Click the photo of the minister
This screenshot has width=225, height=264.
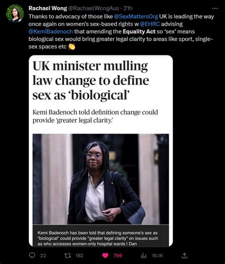point(101,179)
